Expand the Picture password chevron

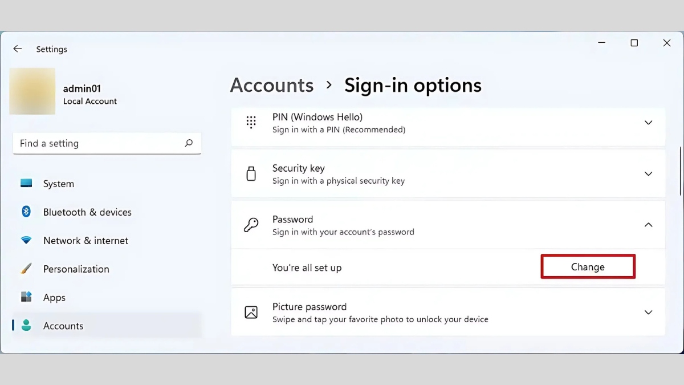tap(648, 313)
